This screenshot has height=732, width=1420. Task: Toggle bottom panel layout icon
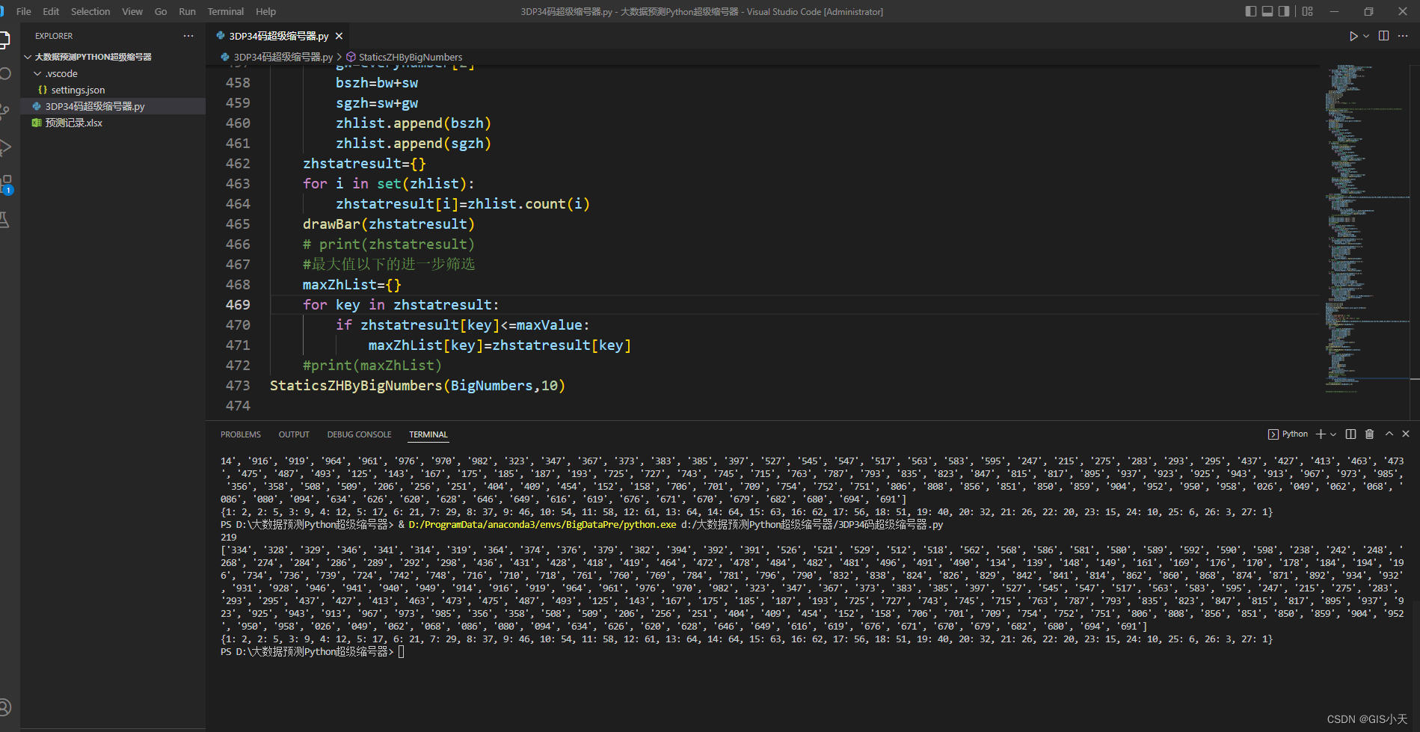(1267, 11)
